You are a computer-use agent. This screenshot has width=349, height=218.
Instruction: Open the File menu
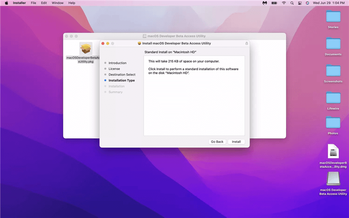coord(33,3)
